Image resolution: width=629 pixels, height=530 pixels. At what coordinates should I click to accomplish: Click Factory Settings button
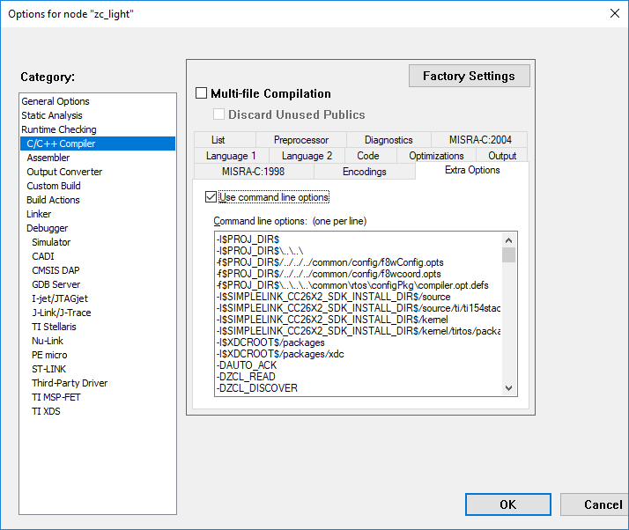point(469,76)
